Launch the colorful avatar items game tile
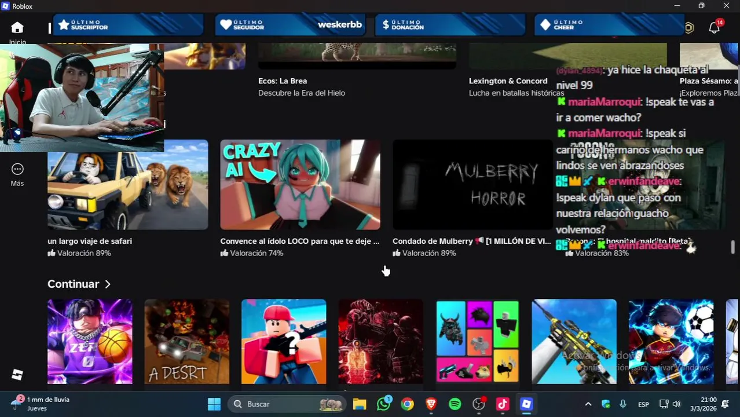This screenshot has height=417, width=740. point(478,341)
